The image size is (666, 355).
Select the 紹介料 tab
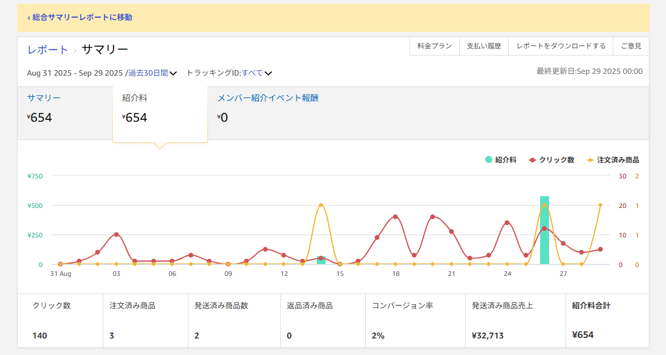pyautogui.click(x=135, y=98)
